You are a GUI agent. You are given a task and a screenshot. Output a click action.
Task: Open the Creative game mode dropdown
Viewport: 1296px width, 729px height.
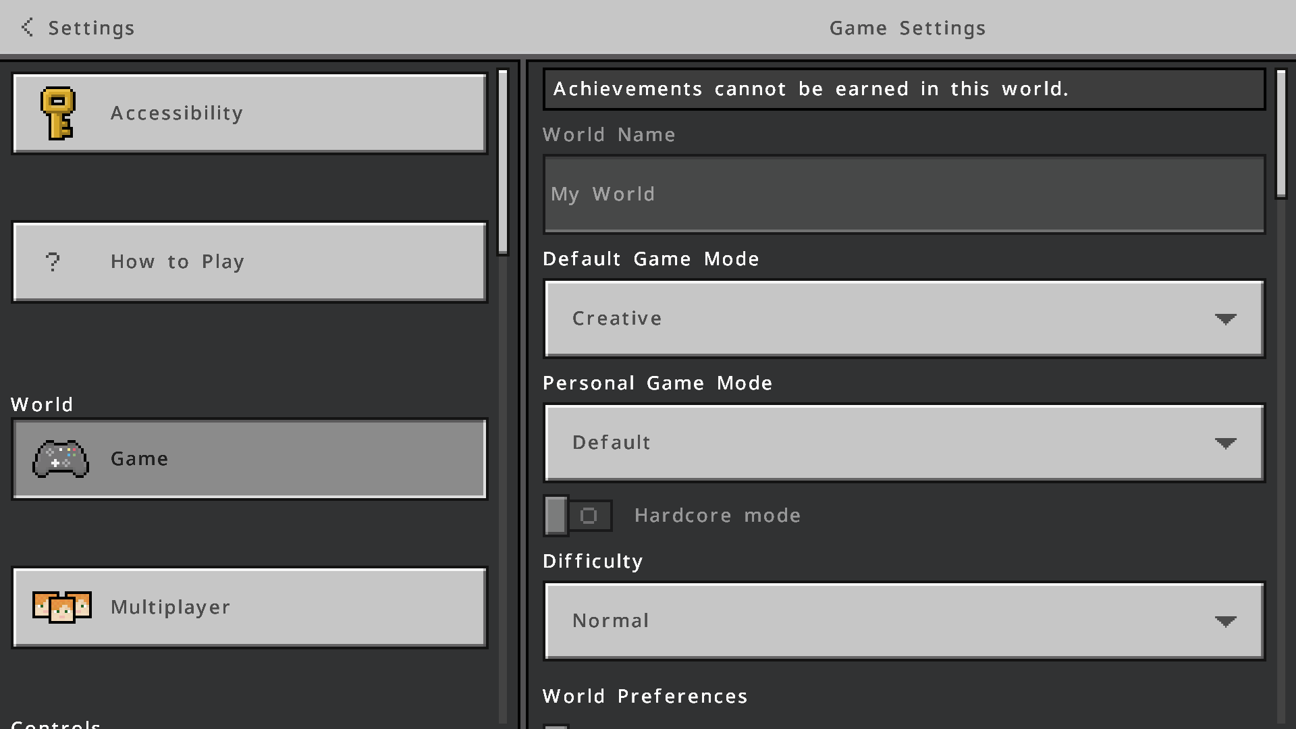pos(903,319)
